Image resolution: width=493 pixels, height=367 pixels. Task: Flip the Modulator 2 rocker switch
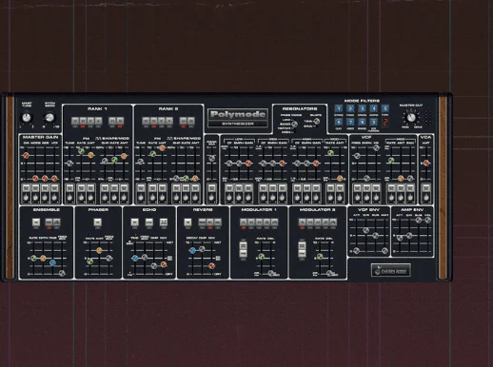(x=302, y=249)
